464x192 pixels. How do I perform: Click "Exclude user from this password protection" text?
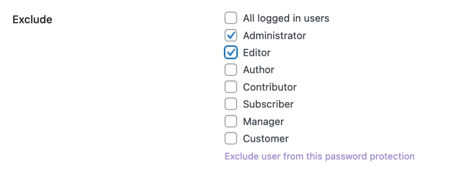[319, 156]
